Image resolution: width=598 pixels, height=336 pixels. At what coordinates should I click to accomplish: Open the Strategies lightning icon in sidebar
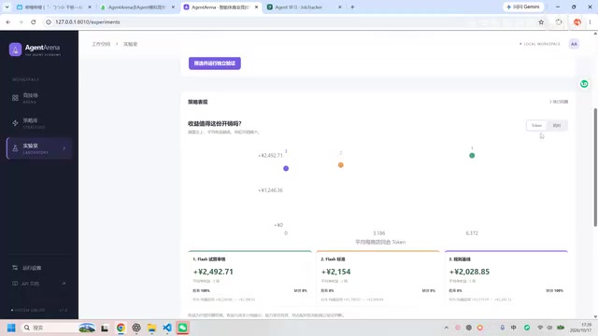(15, 123)
